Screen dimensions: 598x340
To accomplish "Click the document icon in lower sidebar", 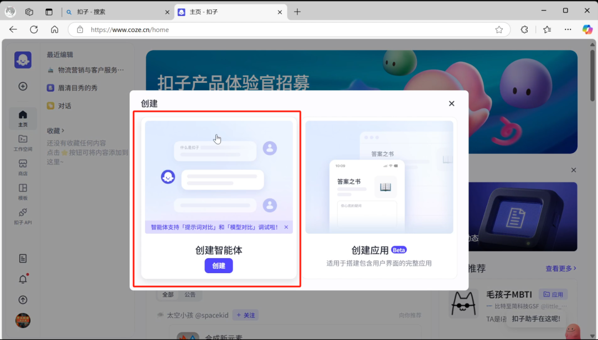I will coord(23,258).
